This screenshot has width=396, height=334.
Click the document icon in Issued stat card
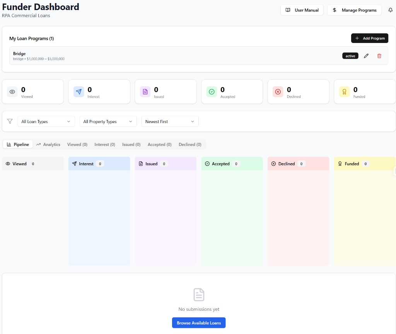point(145,92)
